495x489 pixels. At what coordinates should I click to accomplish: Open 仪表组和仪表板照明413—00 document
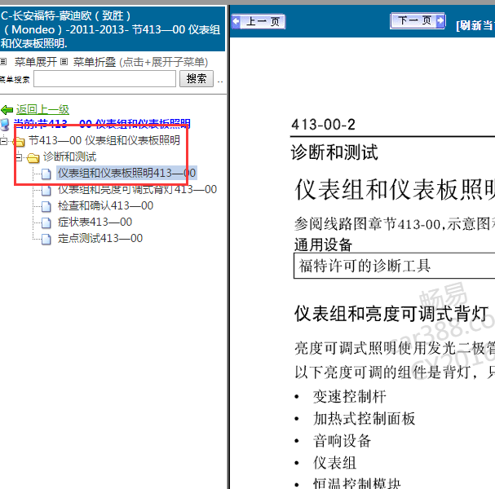click(x=126, y=173)
